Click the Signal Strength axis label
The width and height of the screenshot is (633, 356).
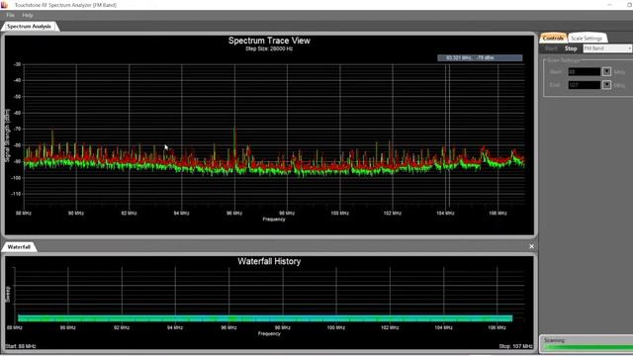(x=7, y=135)
